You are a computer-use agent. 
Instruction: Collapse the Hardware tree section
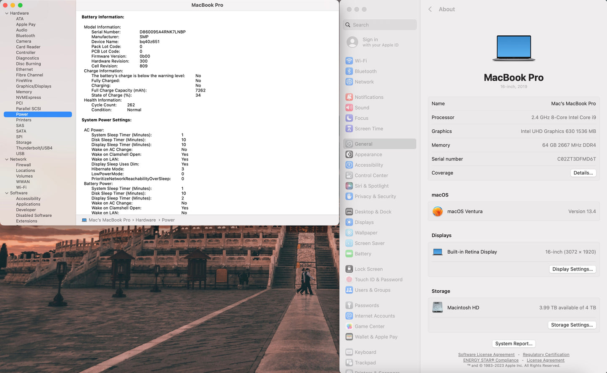7,13
